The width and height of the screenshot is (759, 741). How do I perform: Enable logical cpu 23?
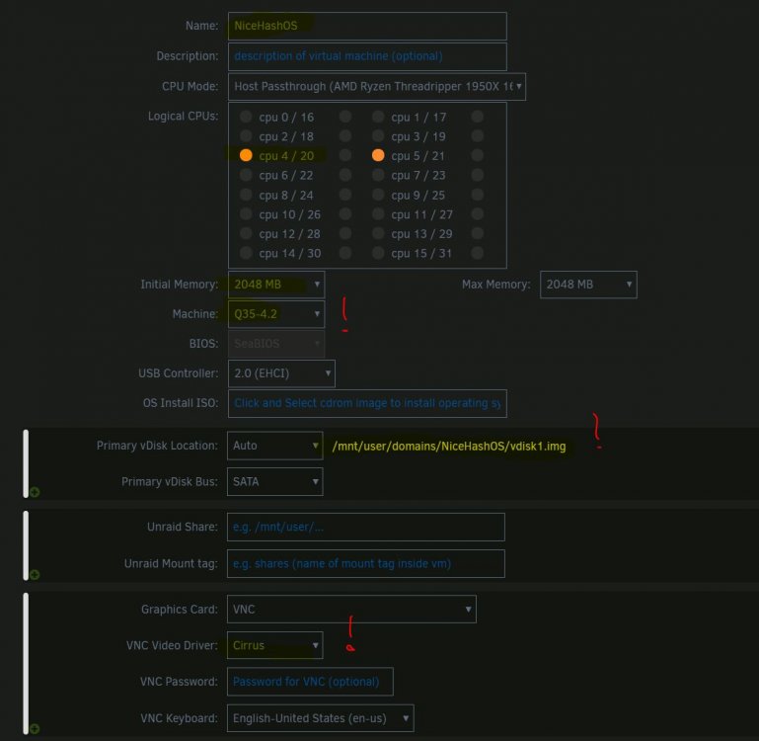click(478, 175)
